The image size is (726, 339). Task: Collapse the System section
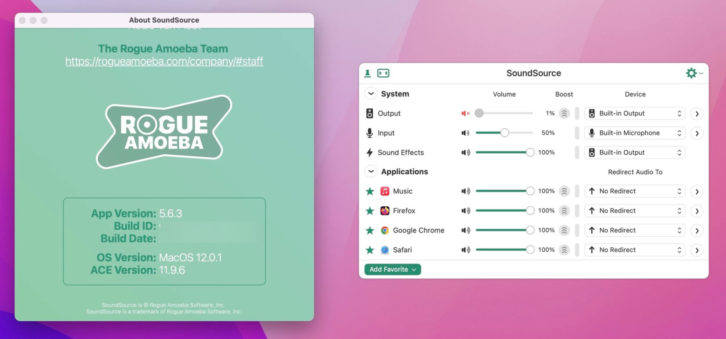click(371, 94)
